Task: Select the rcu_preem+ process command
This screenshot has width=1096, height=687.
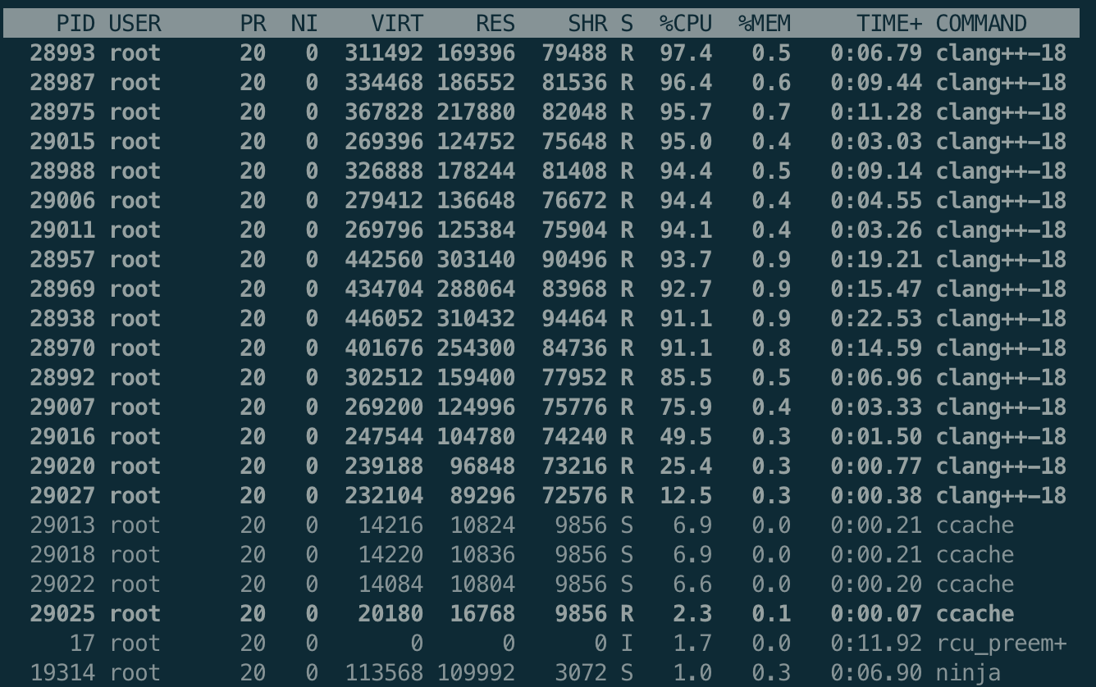Action: pyautogui.click(x=1001, y=644)
